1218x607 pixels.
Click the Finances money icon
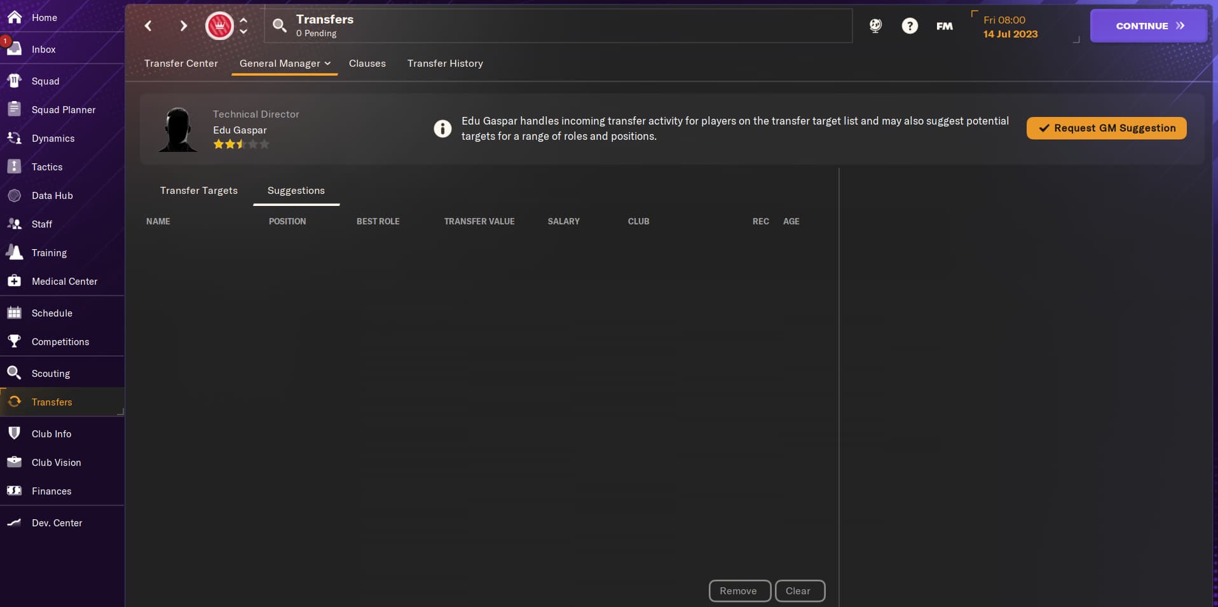pos(14,491)
